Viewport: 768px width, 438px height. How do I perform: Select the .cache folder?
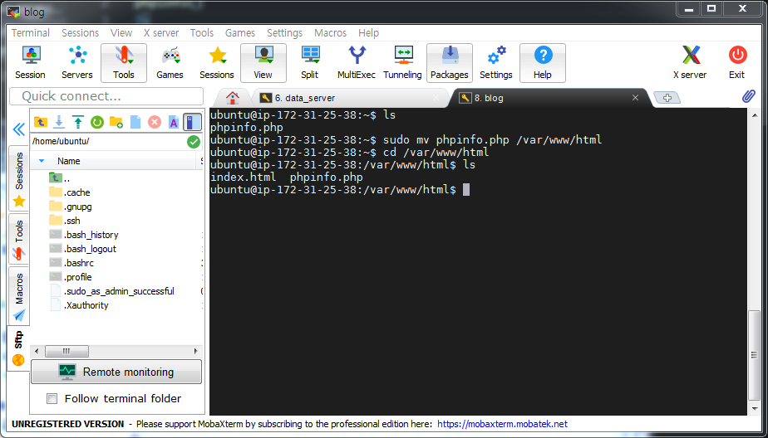pos(70,192)
